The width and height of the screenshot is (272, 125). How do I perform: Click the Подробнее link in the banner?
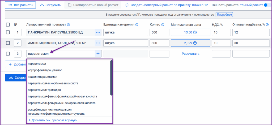pyautogui.click(x=224, y=15)
